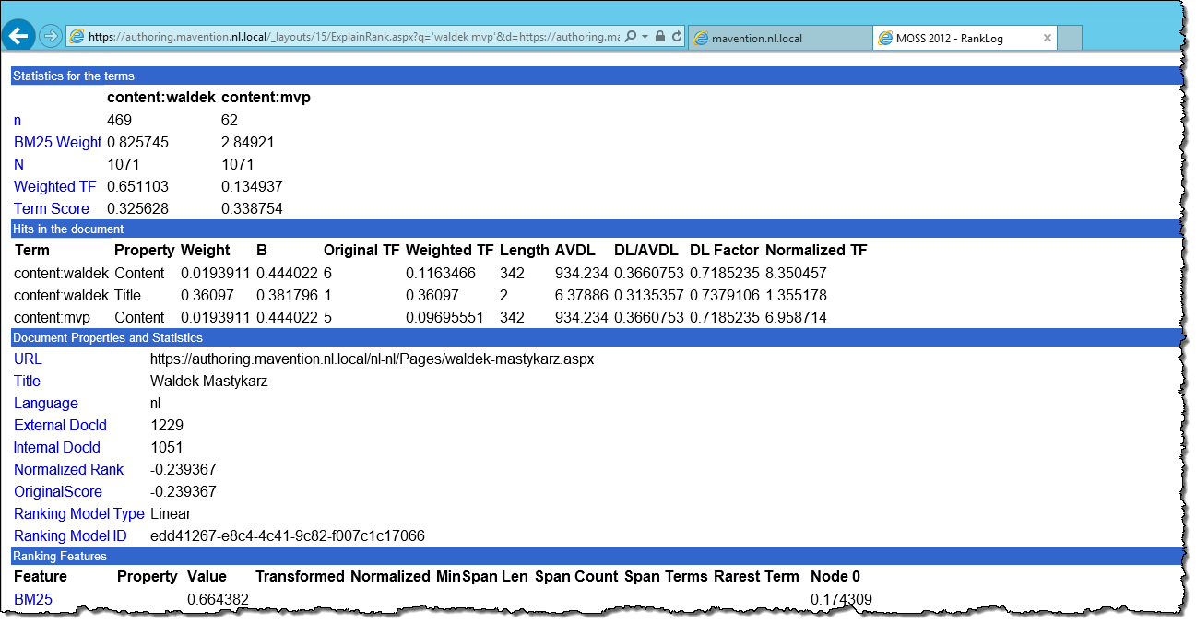The image size is (1196, 623).
Task: Go back with the browser back arrow
Action: coord(19,36)
